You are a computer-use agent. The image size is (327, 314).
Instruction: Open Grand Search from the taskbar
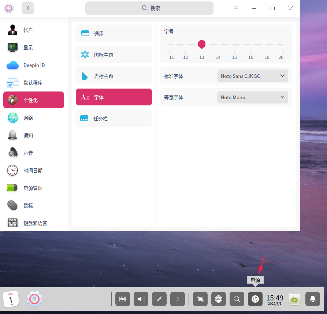pyautogui.click(x=237, y=299)
